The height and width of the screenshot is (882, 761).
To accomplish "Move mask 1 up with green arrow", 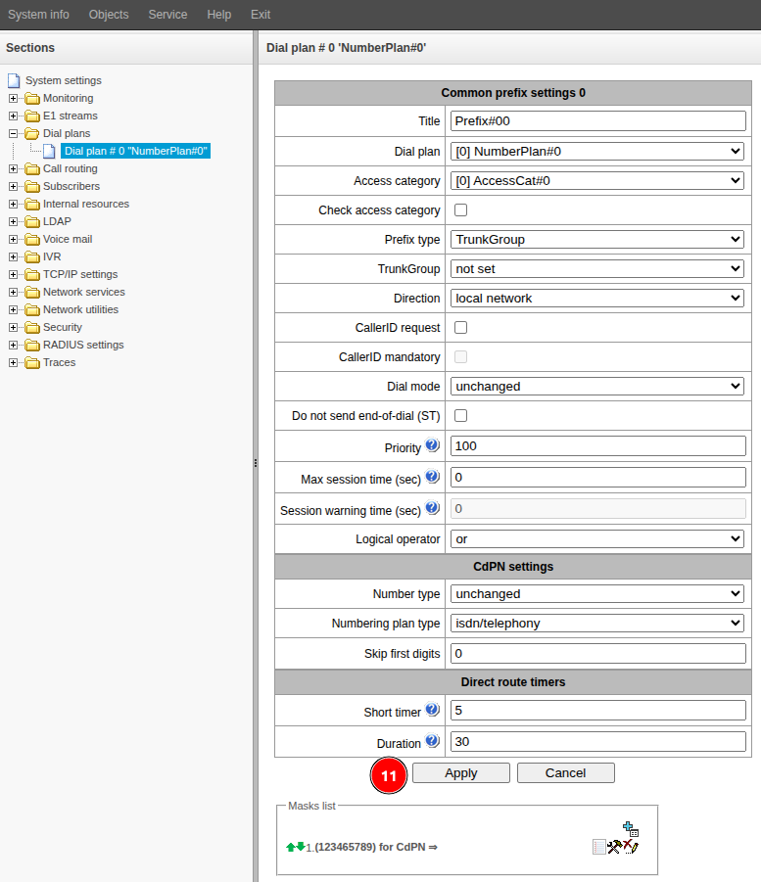I will (x=291, y=847).
